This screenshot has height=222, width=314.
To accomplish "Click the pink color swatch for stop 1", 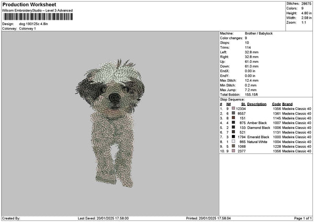I will (x=233, y=108).
